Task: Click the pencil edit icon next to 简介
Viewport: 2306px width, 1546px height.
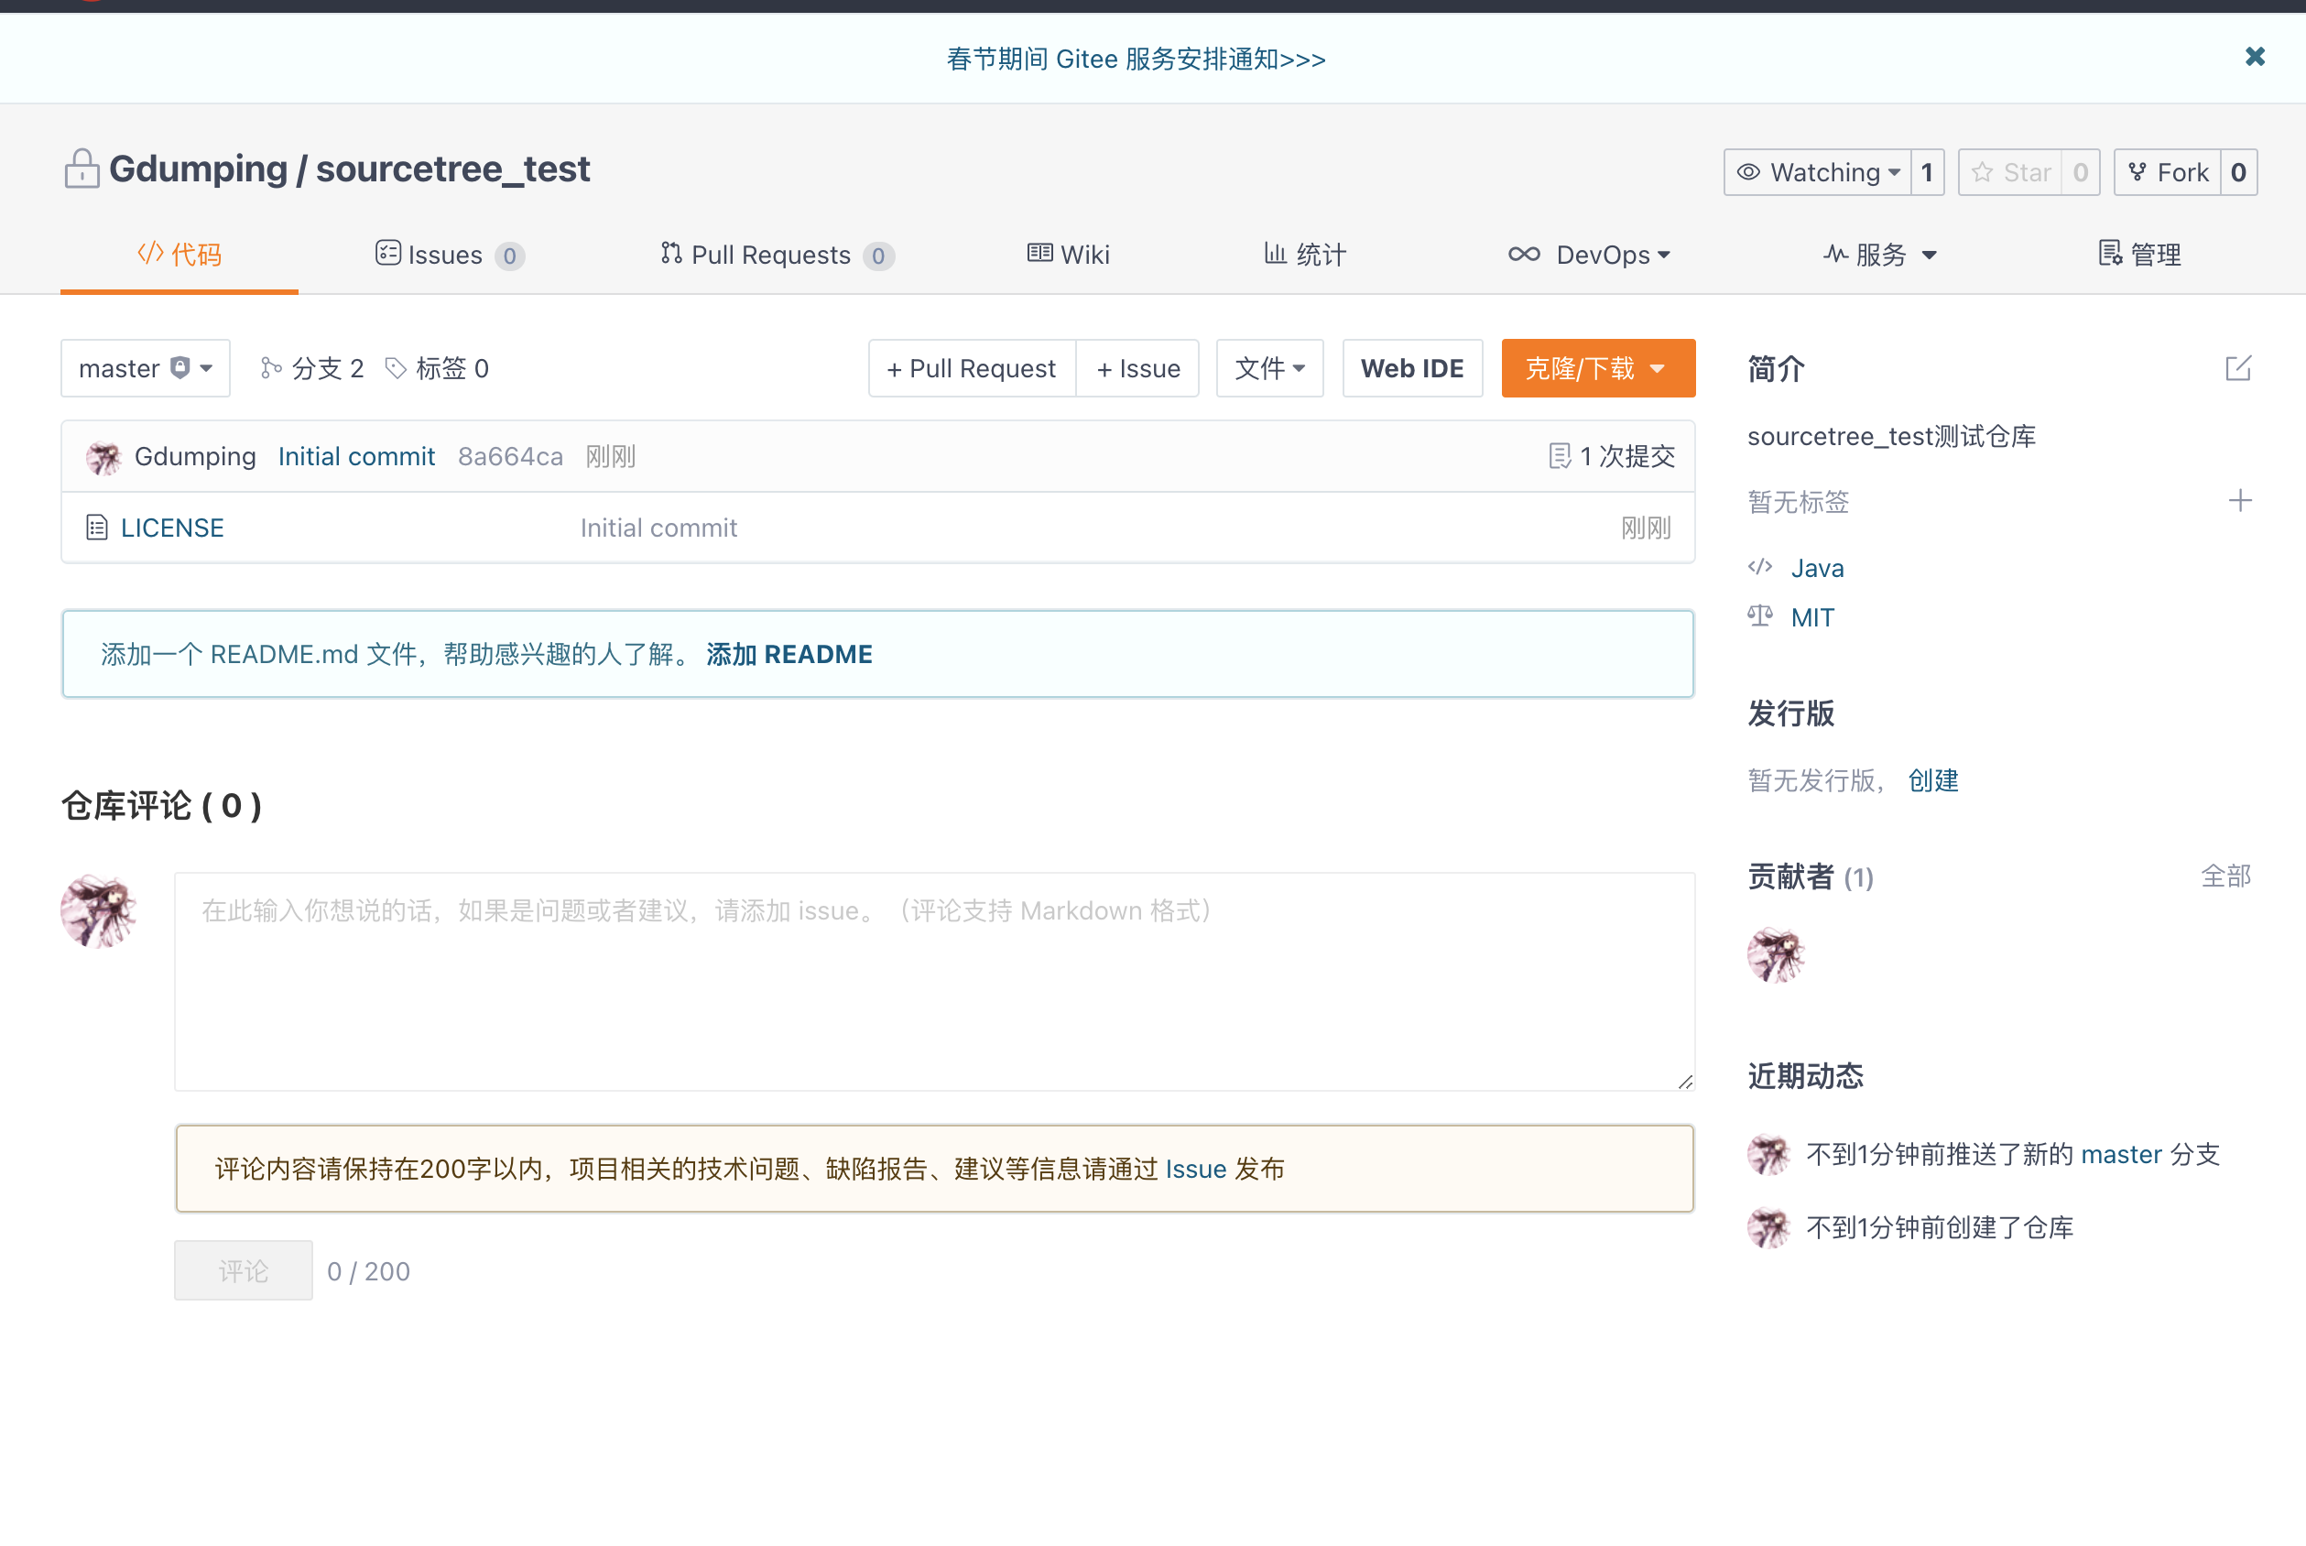Action: (2238, 369)
